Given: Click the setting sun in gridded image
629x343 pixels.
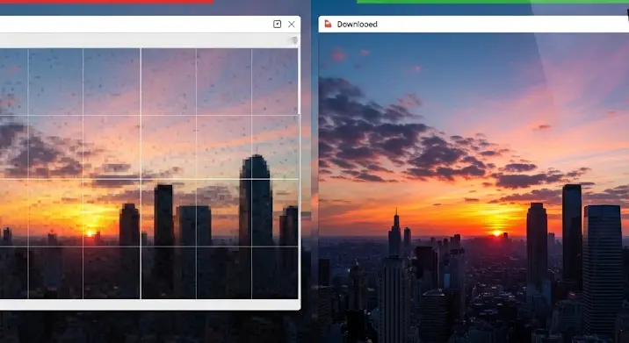Looking at the screenshot, I should point(90,232).
